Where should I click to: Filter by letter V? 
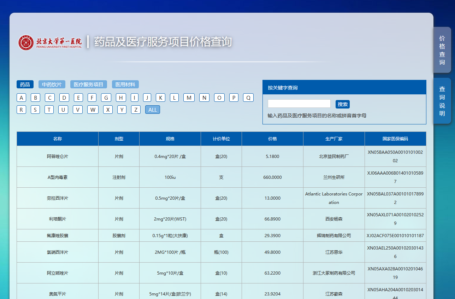(78, 110)
